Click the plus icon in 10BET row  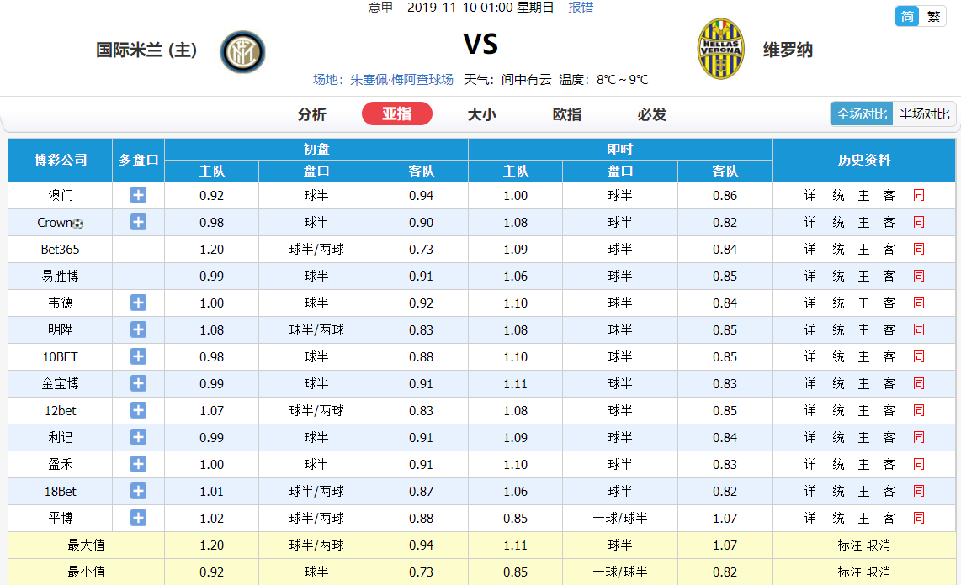click(139, 356)
